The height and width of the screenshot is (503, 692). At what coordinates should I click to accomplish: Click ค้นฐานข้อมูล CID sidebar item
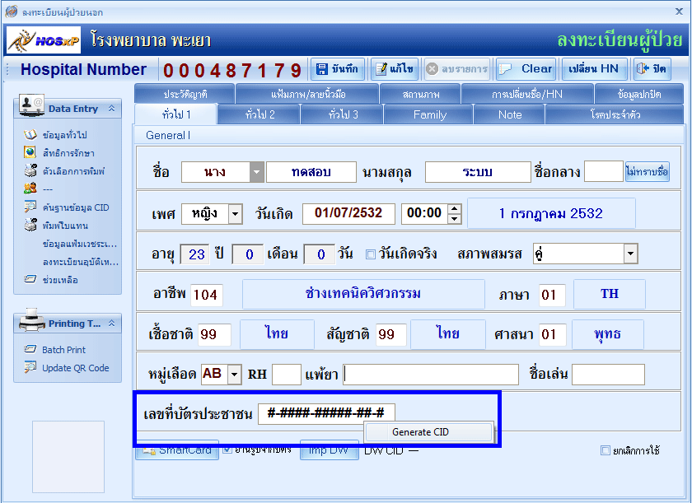click(x=75, y=207)
